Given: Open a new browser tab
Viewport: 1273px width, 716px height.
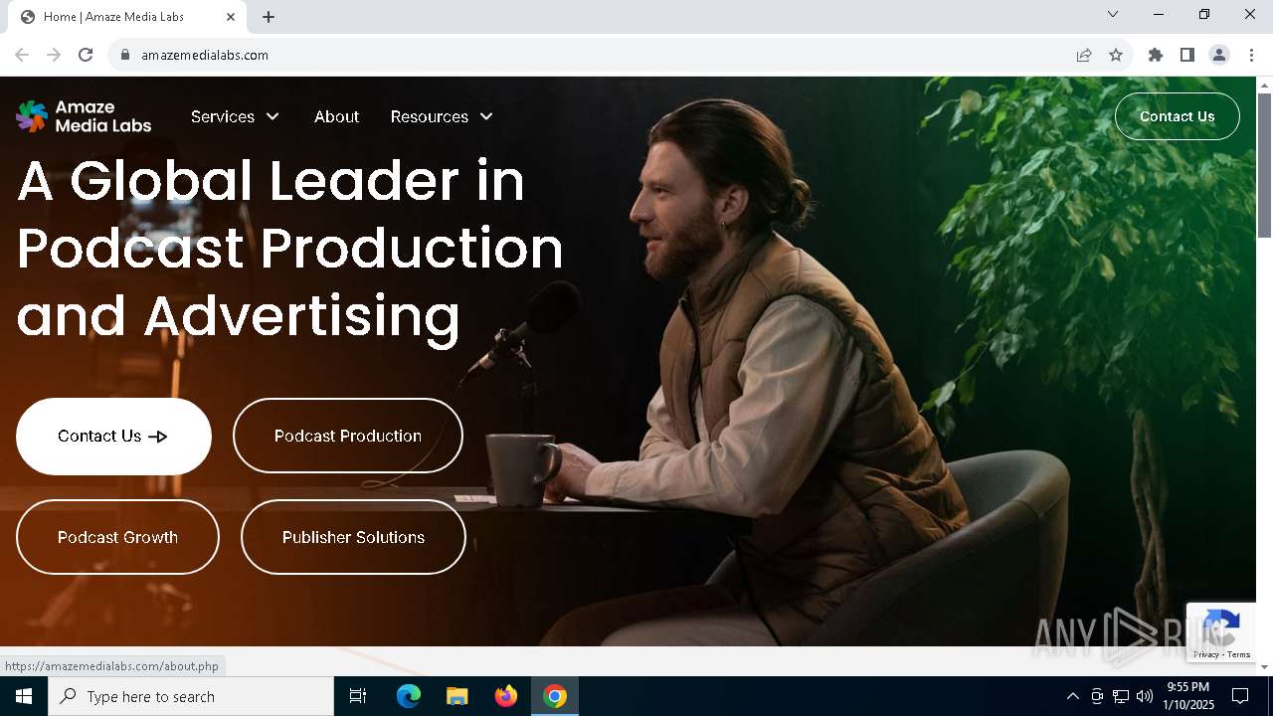Looking at the screenshot, I should (x=269, y=17).
